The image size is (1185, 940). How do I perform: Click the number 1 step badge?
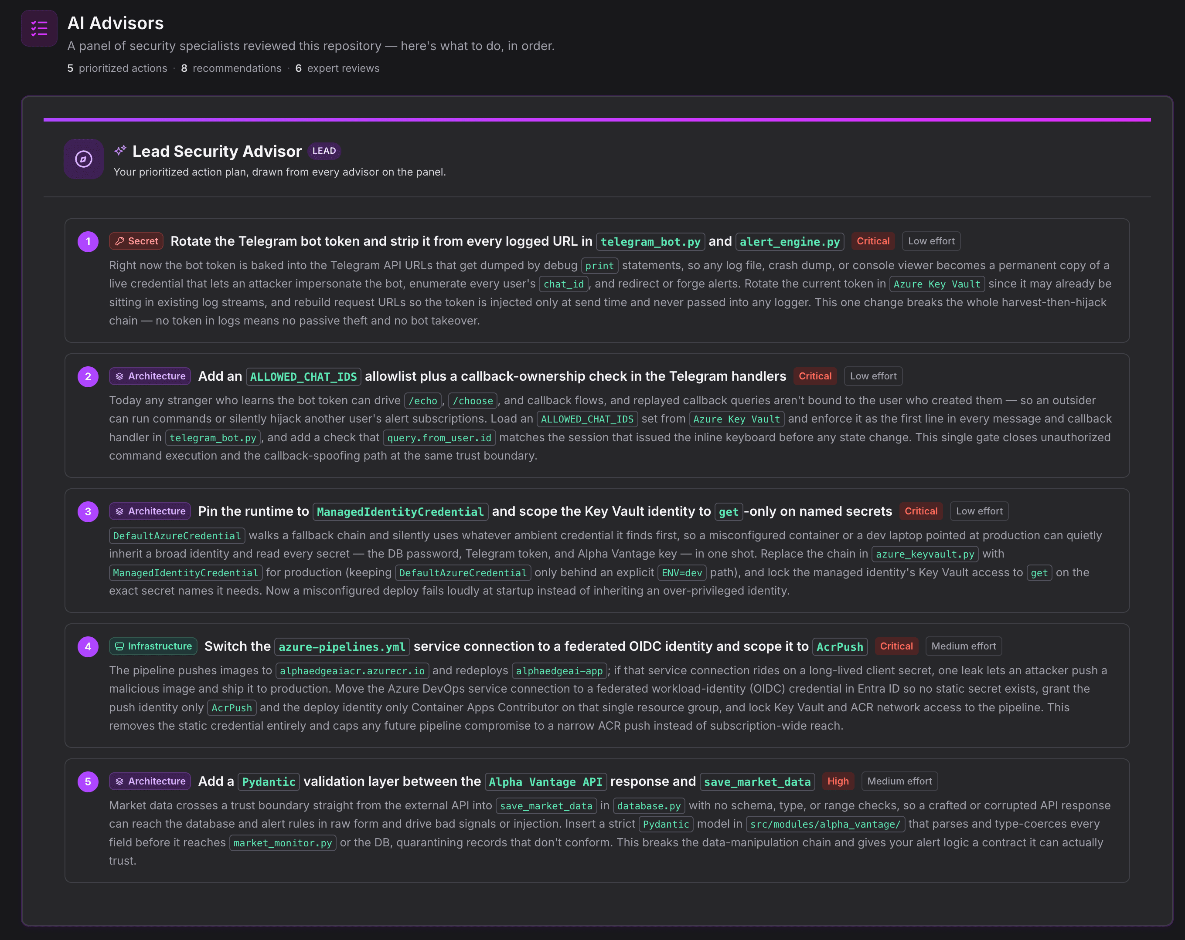pyautogui.click(x=88, y=242)
